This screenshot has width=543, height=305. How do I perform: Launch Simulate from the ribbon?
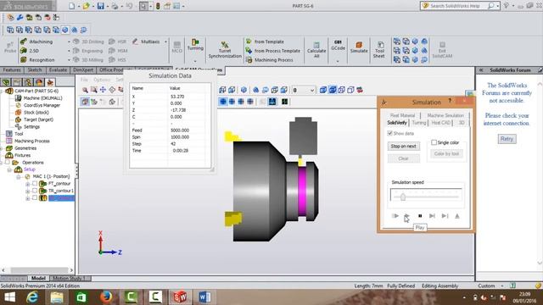click(359, 47)
